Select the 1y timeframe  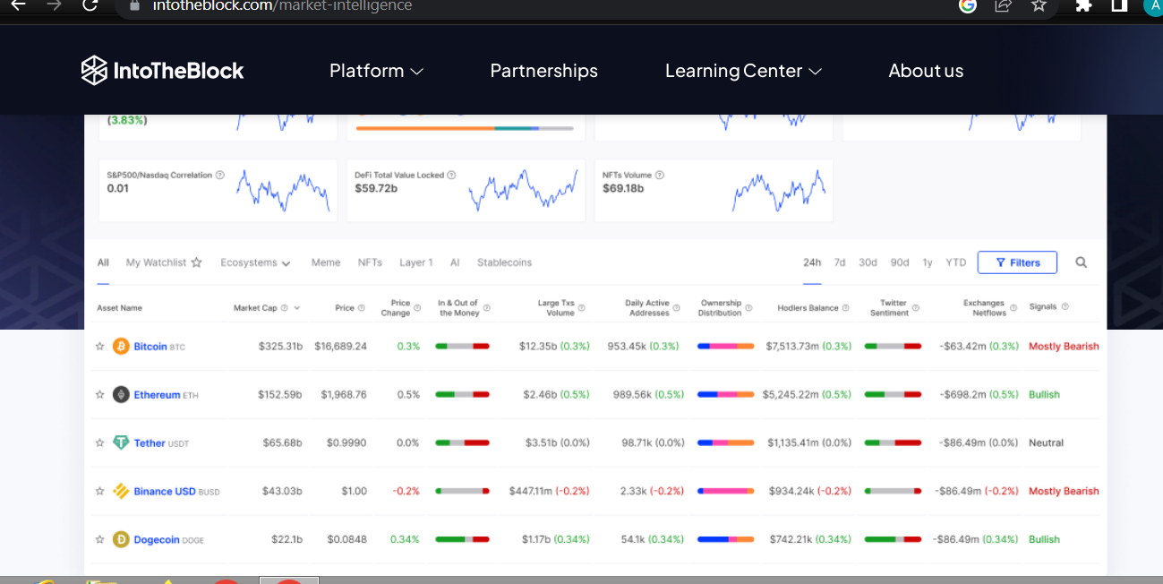point(928,262)
